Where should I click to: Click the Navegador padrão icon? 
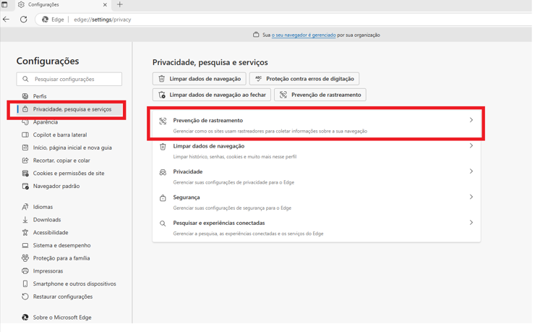point(25,186)
